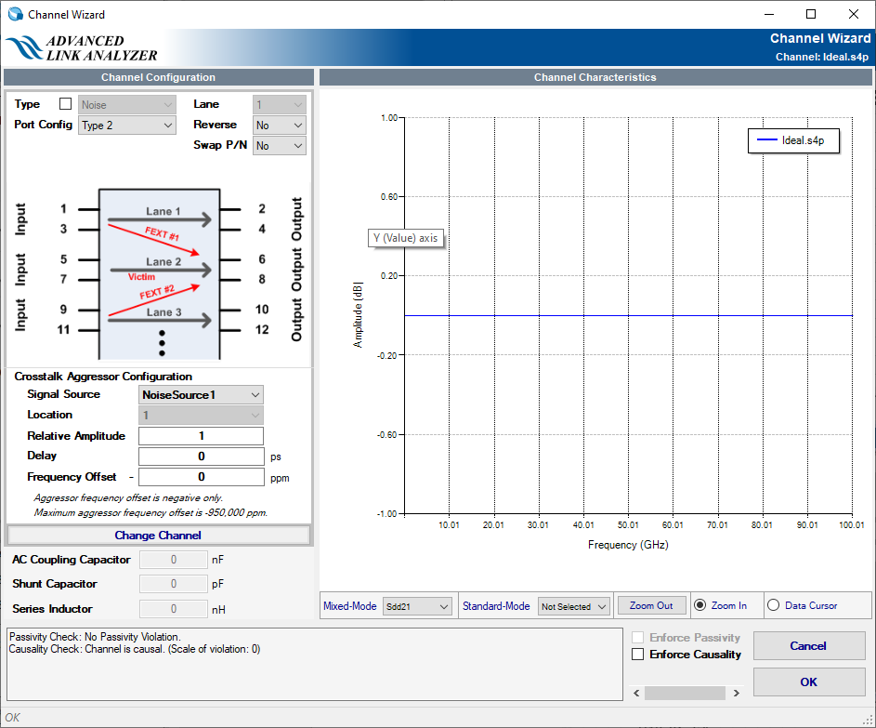The height and width of the screenshot is (728, 876).
Task: Click the FEXT #1 arrow in the diagram
Action: tap(155, 238)
